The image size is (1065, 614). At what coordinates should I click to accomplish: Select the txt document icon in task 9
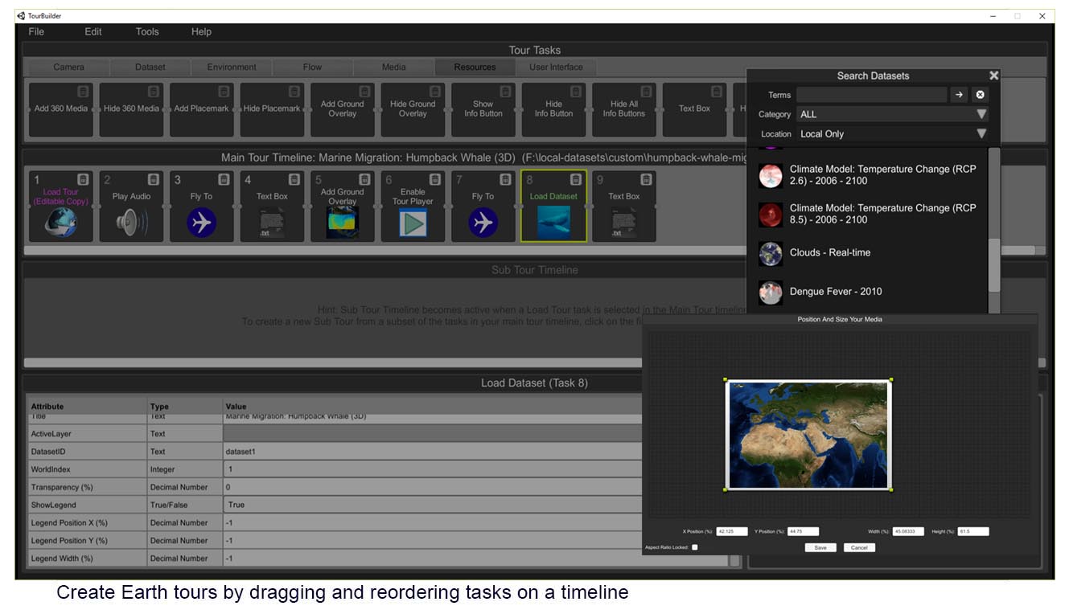click(624, 222)
